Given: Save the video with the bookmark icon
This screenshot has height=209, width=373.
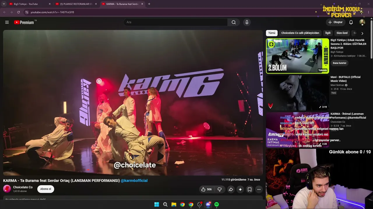Looking at the screenshot, I should coord(250,190).
